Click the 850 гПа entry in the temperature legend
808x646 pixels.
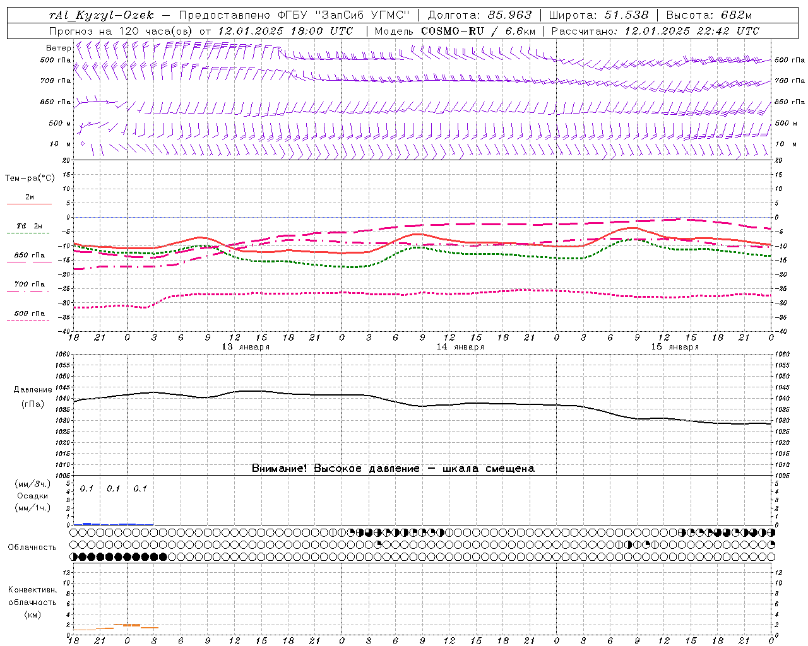point(30,255)
